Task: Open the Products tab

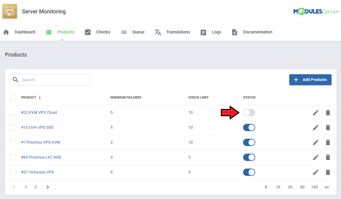Action: [66, 32]
